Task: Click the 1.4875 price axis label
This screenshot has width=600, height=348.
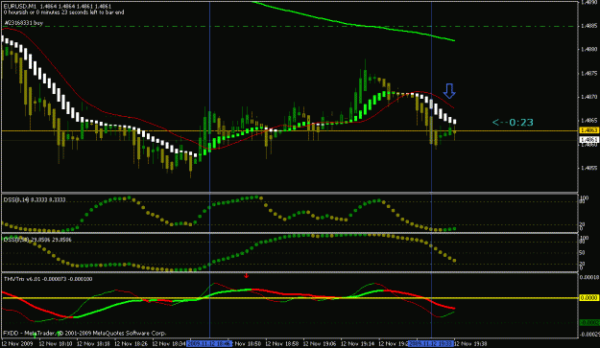Action: pyautogui.click(x=589, y=73)
